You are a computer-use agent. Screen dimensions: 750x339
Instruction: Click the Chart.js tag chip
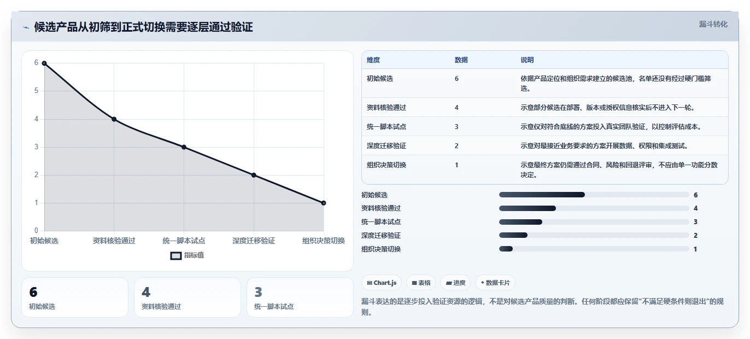[382, 283]
